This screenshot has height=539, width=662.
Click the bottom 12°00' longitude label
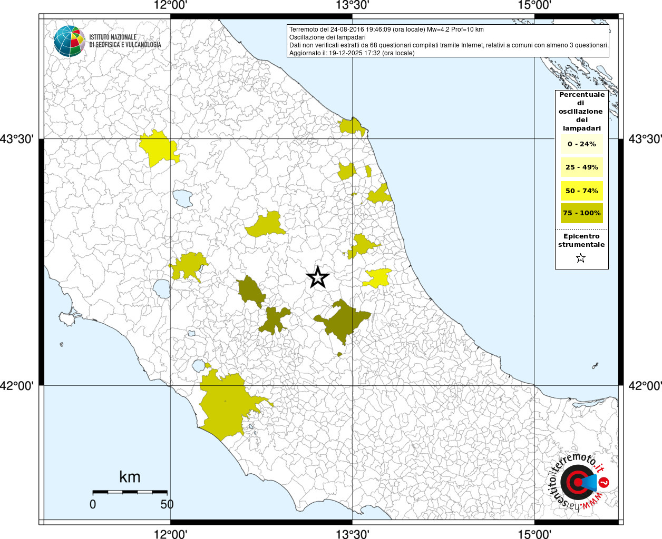170,534
